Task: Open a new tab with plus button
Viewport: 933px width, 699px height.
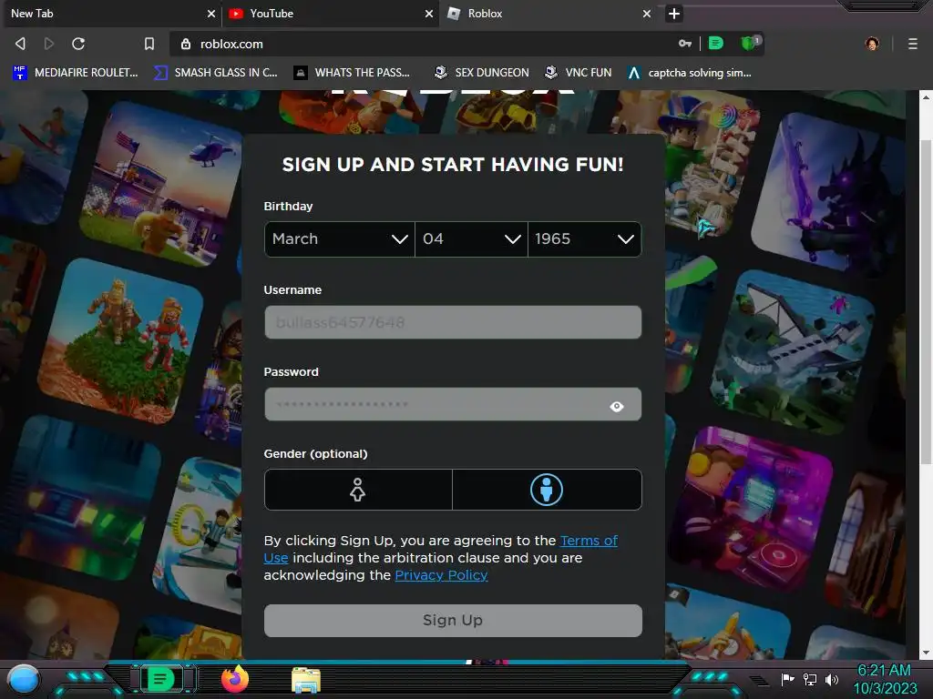Action: pos(674,14)
